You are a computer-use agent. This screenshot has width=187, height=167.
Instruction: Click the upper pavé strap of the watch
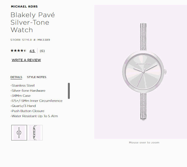pos(143,37)
